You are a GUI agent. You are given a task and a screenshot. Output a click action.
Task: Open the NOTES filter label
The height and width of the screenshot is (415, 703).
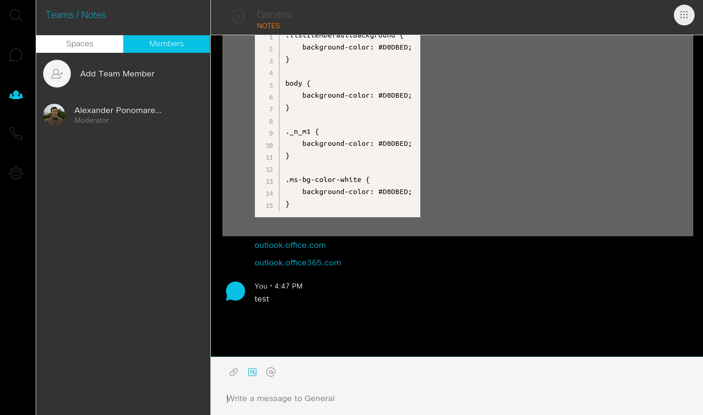268,26
